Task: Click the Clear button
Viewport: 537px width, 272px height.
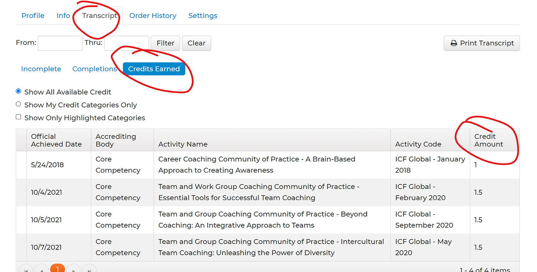Action: (196, 43)
